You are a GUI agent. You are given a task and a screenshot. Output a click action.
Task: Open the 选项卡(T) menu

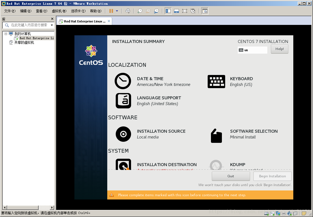point(78,11)
